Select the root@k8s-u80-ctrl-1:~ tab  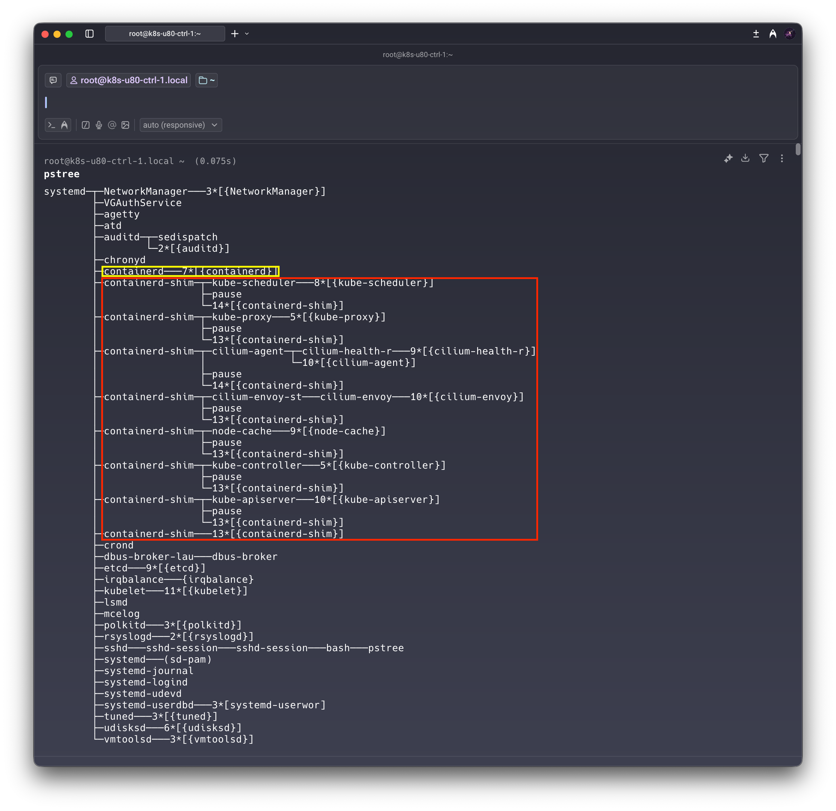165,34
